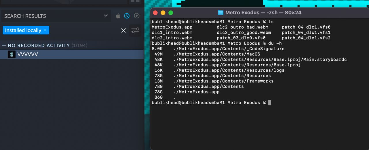
Task: Clear all filters with the X icon
Action: 123,30
